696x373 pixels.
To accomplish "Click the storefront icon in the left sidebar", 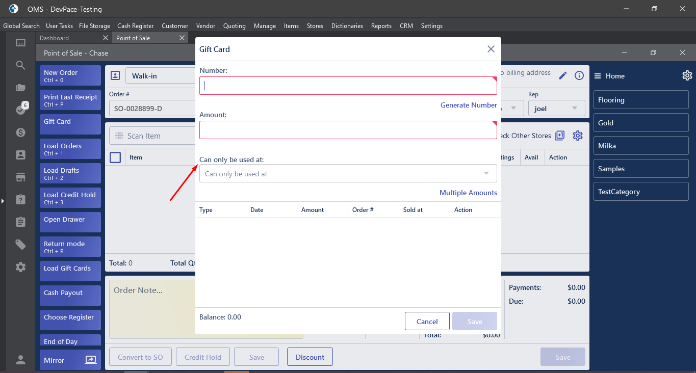I will point(20,177).
